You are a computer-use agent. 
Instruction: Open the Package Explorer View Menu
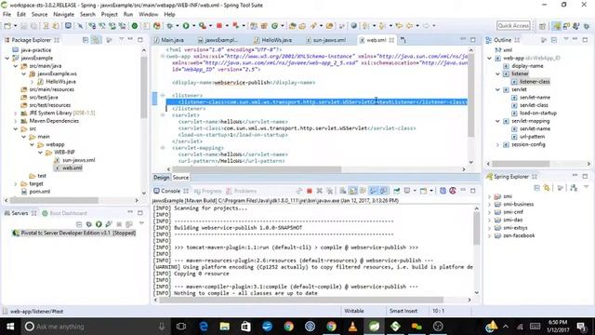tap(121, 39)
